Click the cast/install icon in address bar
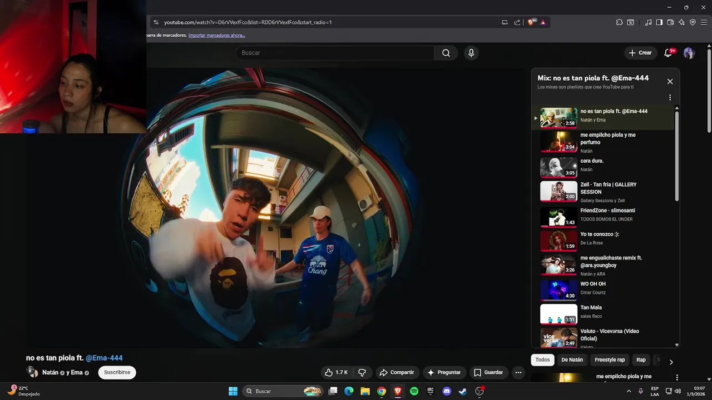This screenshot has height=400, width=712. tap(505, 22)
